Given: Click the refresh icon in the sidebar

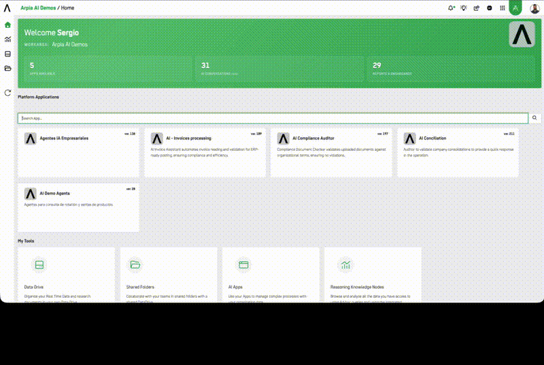Looking at the screenshot, I should click(7, 92).
